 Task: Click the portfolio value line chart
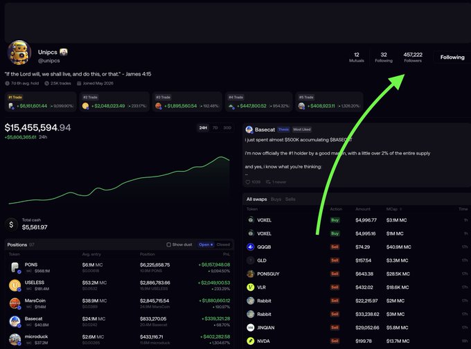[x=119, y=180]
